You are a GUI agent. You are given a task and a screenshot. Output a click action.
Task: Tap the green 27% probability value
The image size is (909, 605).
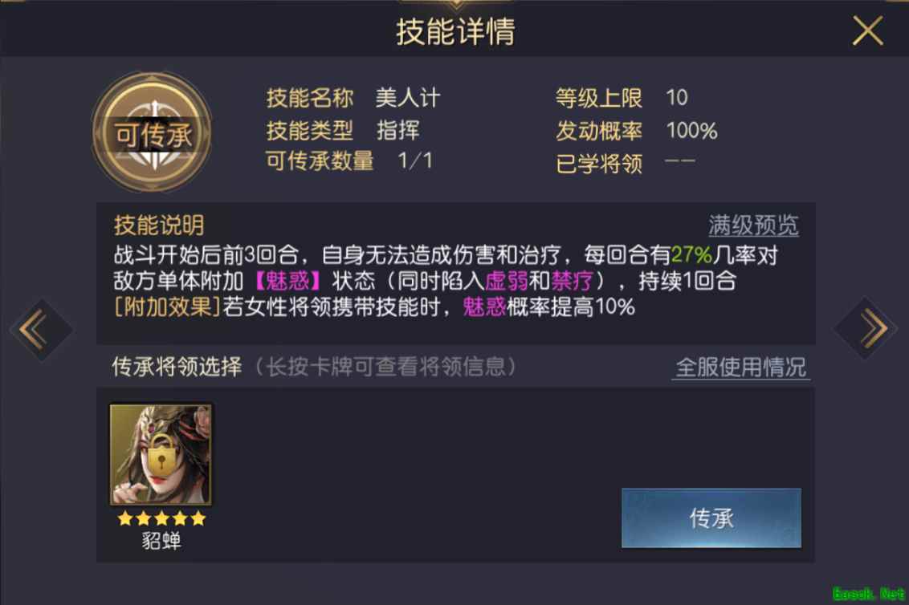point(691,255)
